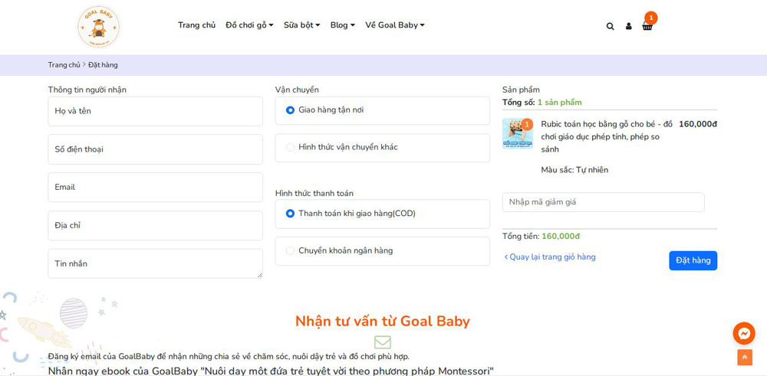Click Đặt hàng in the breadcrumb
This screenshot has height=376, width=767.
click(x=103, y=65)
